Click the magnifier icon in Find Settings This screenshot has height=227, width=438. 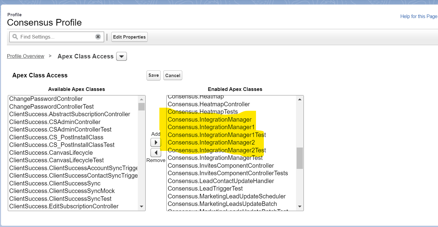coord(15,37)
